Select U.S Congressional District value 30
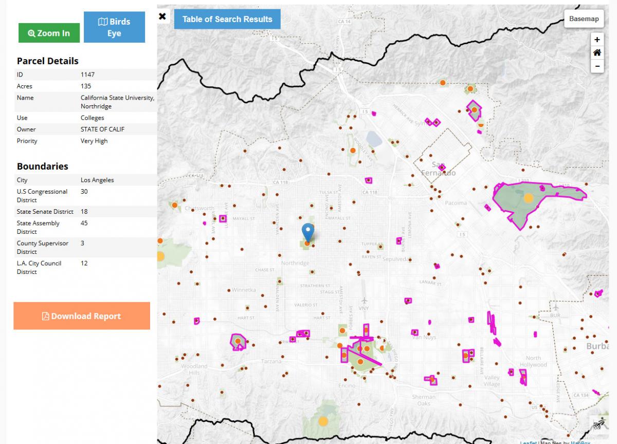The height and width of the screenshot is (444, 617). (84, 191)
